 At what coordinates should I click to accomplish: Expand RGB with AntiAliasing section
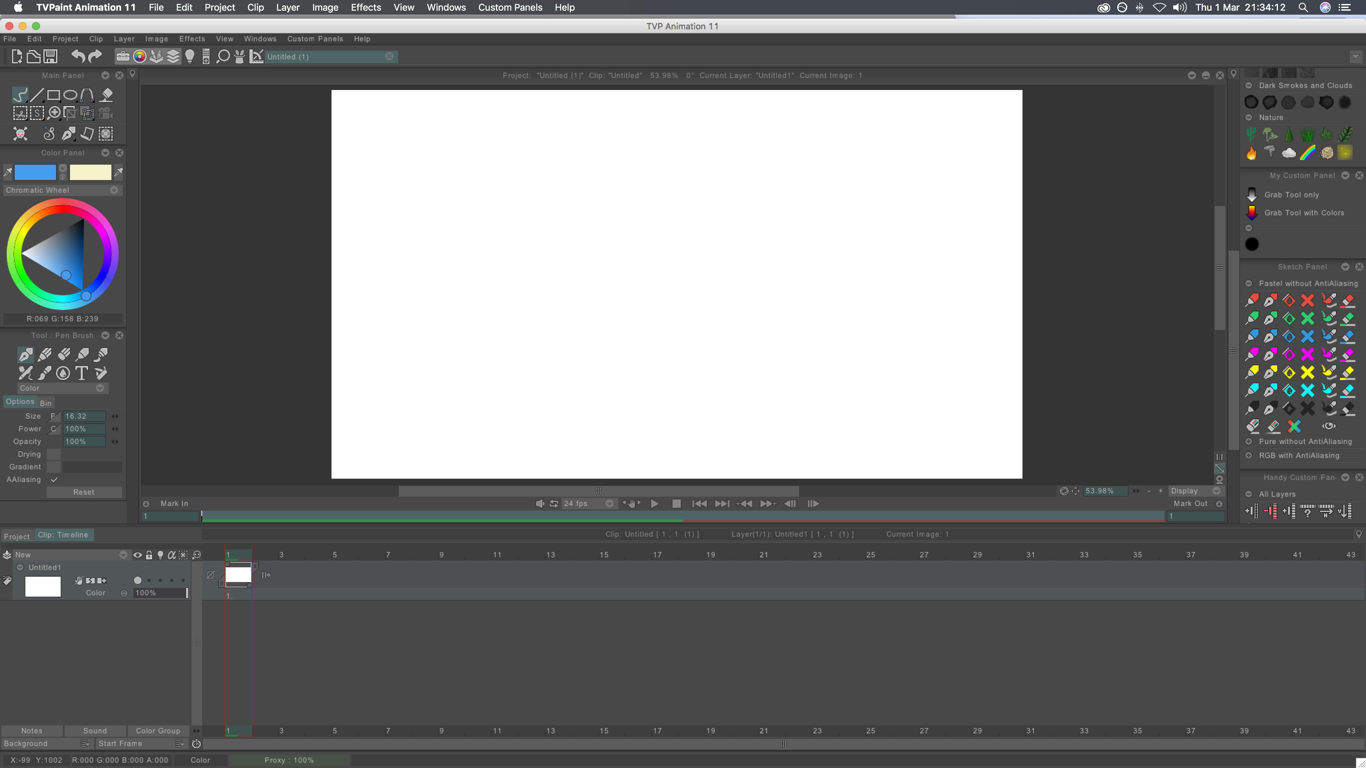[x=1249, y=455]
